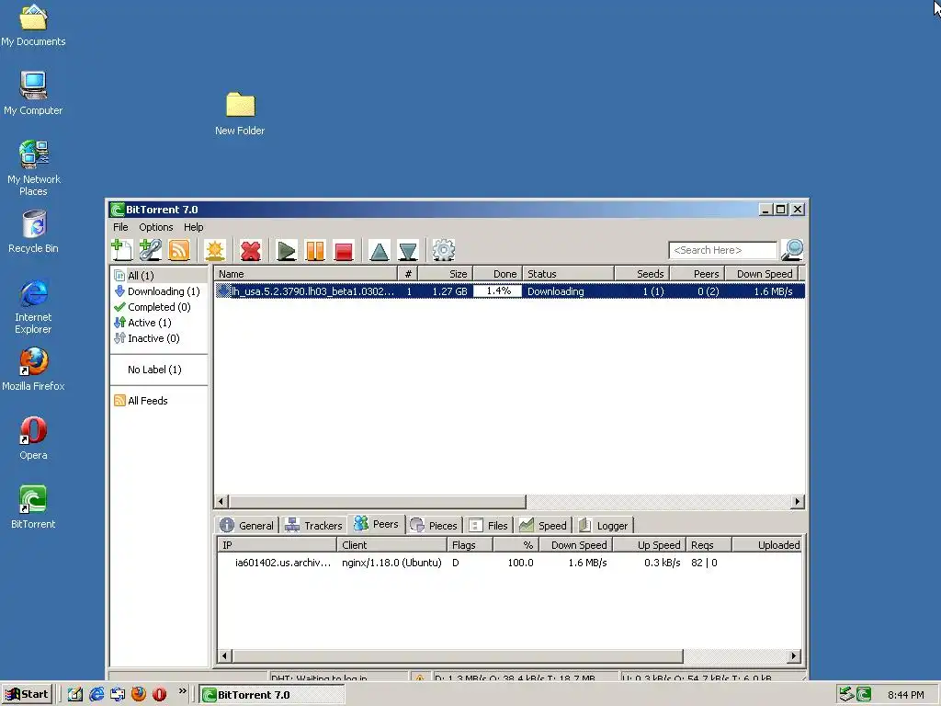This screenshot has height=706, width=941.
Task: Click the green Start torrent icon
Action: (x=286, y=250)
